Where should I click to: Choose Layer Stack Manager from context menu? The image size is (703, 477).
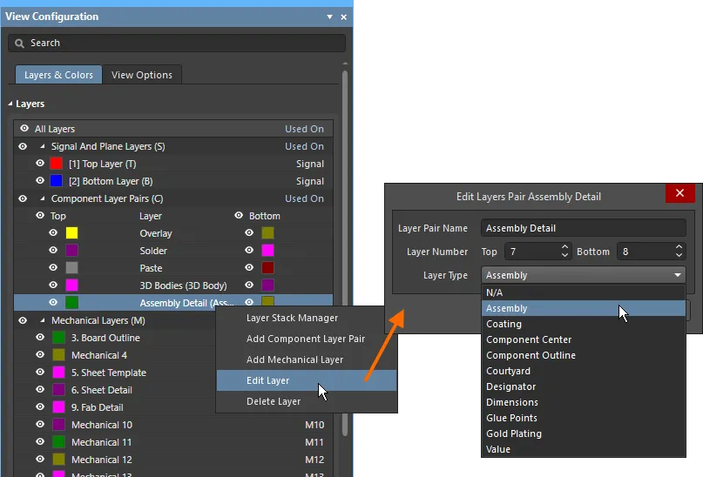point(307,318)
